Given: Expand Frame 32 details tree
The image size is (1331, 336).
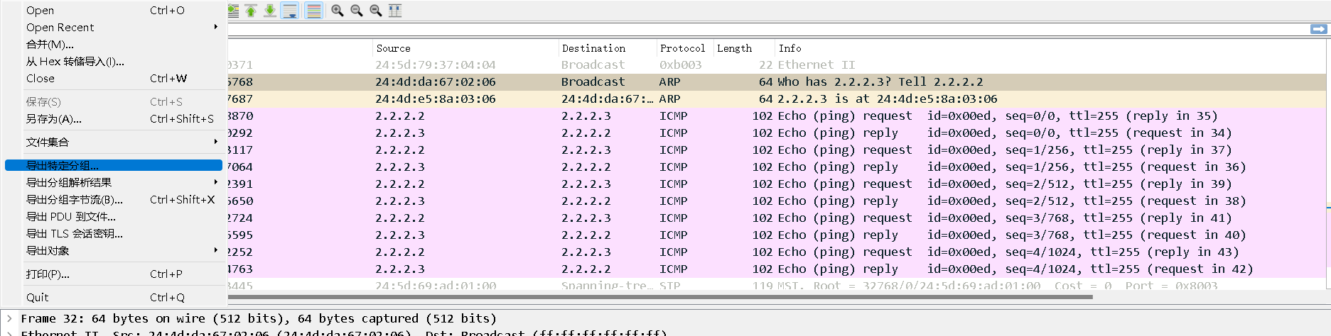Looking at the screenshot, I should pos(9,319).
